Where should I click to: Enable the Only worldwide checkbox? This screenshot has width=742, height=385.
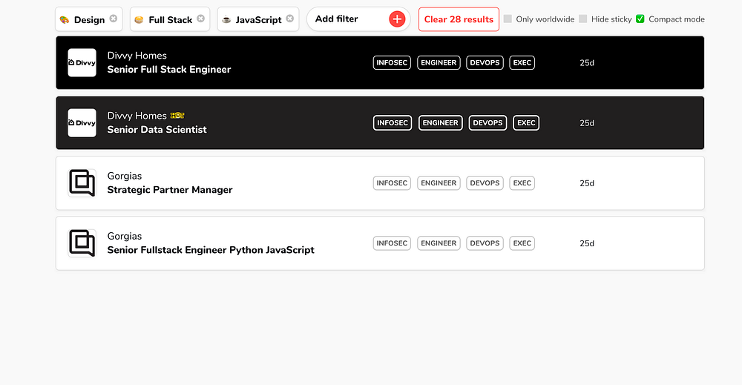[x=508, y=19]
